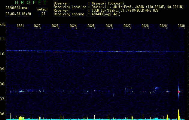Click the Receiver label
The image size is (189, 120).
(61, 10)
